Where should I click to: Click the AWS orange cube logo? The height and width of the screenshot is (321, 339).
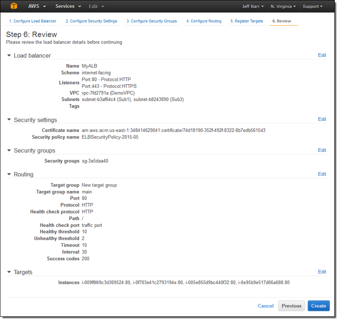click(x=14, y=6)
